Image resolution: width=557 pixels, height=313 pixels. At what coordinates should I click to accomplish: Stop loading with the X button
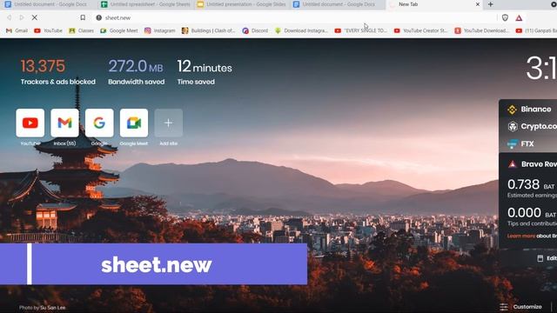(35, 17)
